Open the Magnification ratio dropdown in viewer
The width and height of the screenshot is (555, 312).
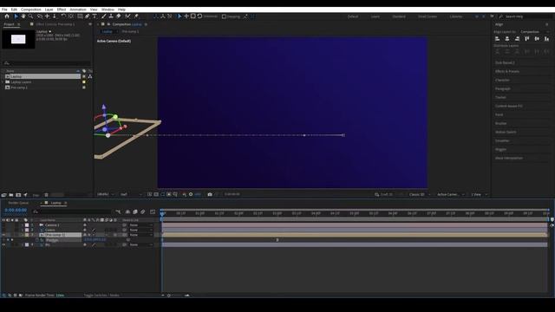tap(106, 194)
